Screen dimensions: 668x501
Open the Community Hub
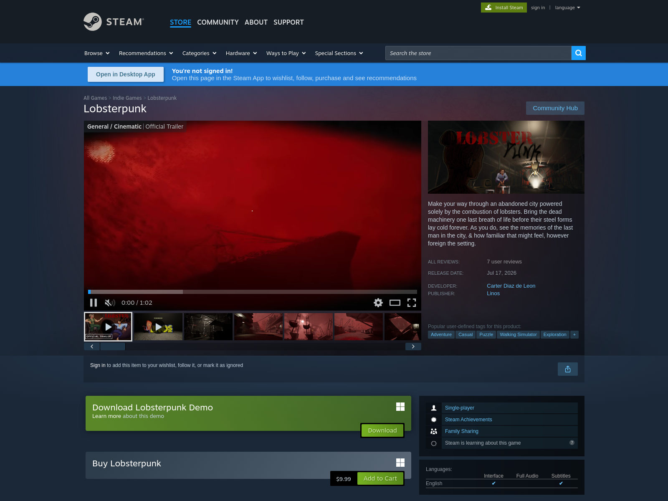555,108
